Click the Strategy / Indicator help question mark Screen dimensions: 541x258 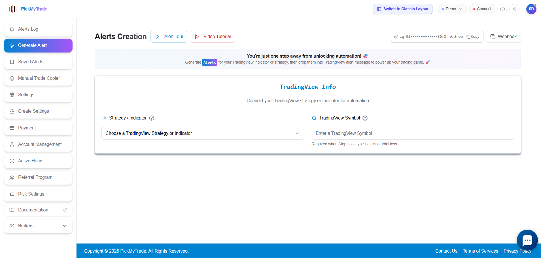(x=152, y=118)
